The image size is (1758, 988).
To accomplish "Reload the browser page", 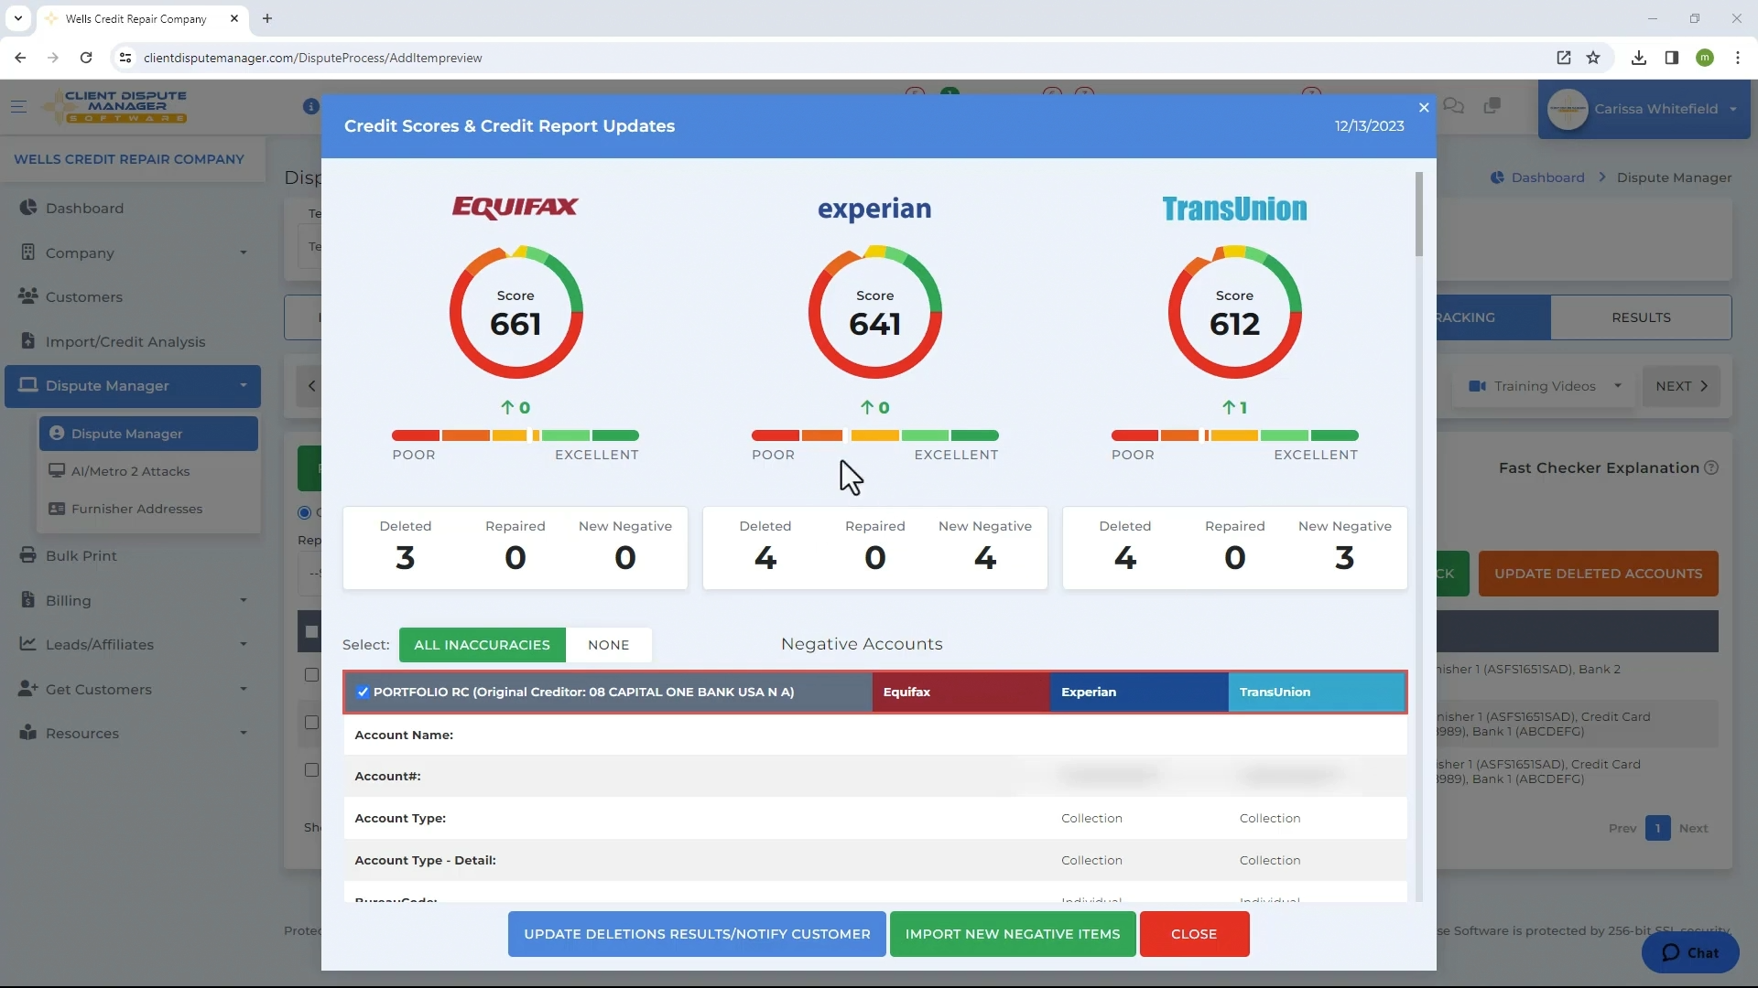I will point(86,58).
